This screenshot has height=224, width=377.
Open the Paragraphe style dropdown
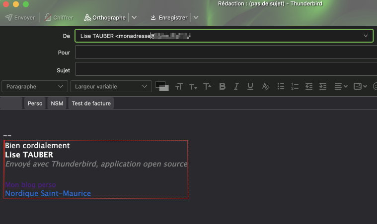pos(34,86)
